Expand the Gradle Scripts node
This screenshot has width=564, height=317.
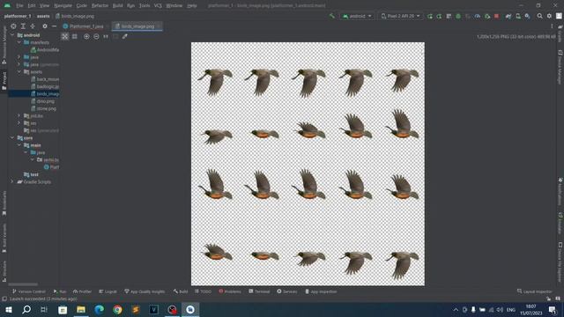tap(12, 182)
